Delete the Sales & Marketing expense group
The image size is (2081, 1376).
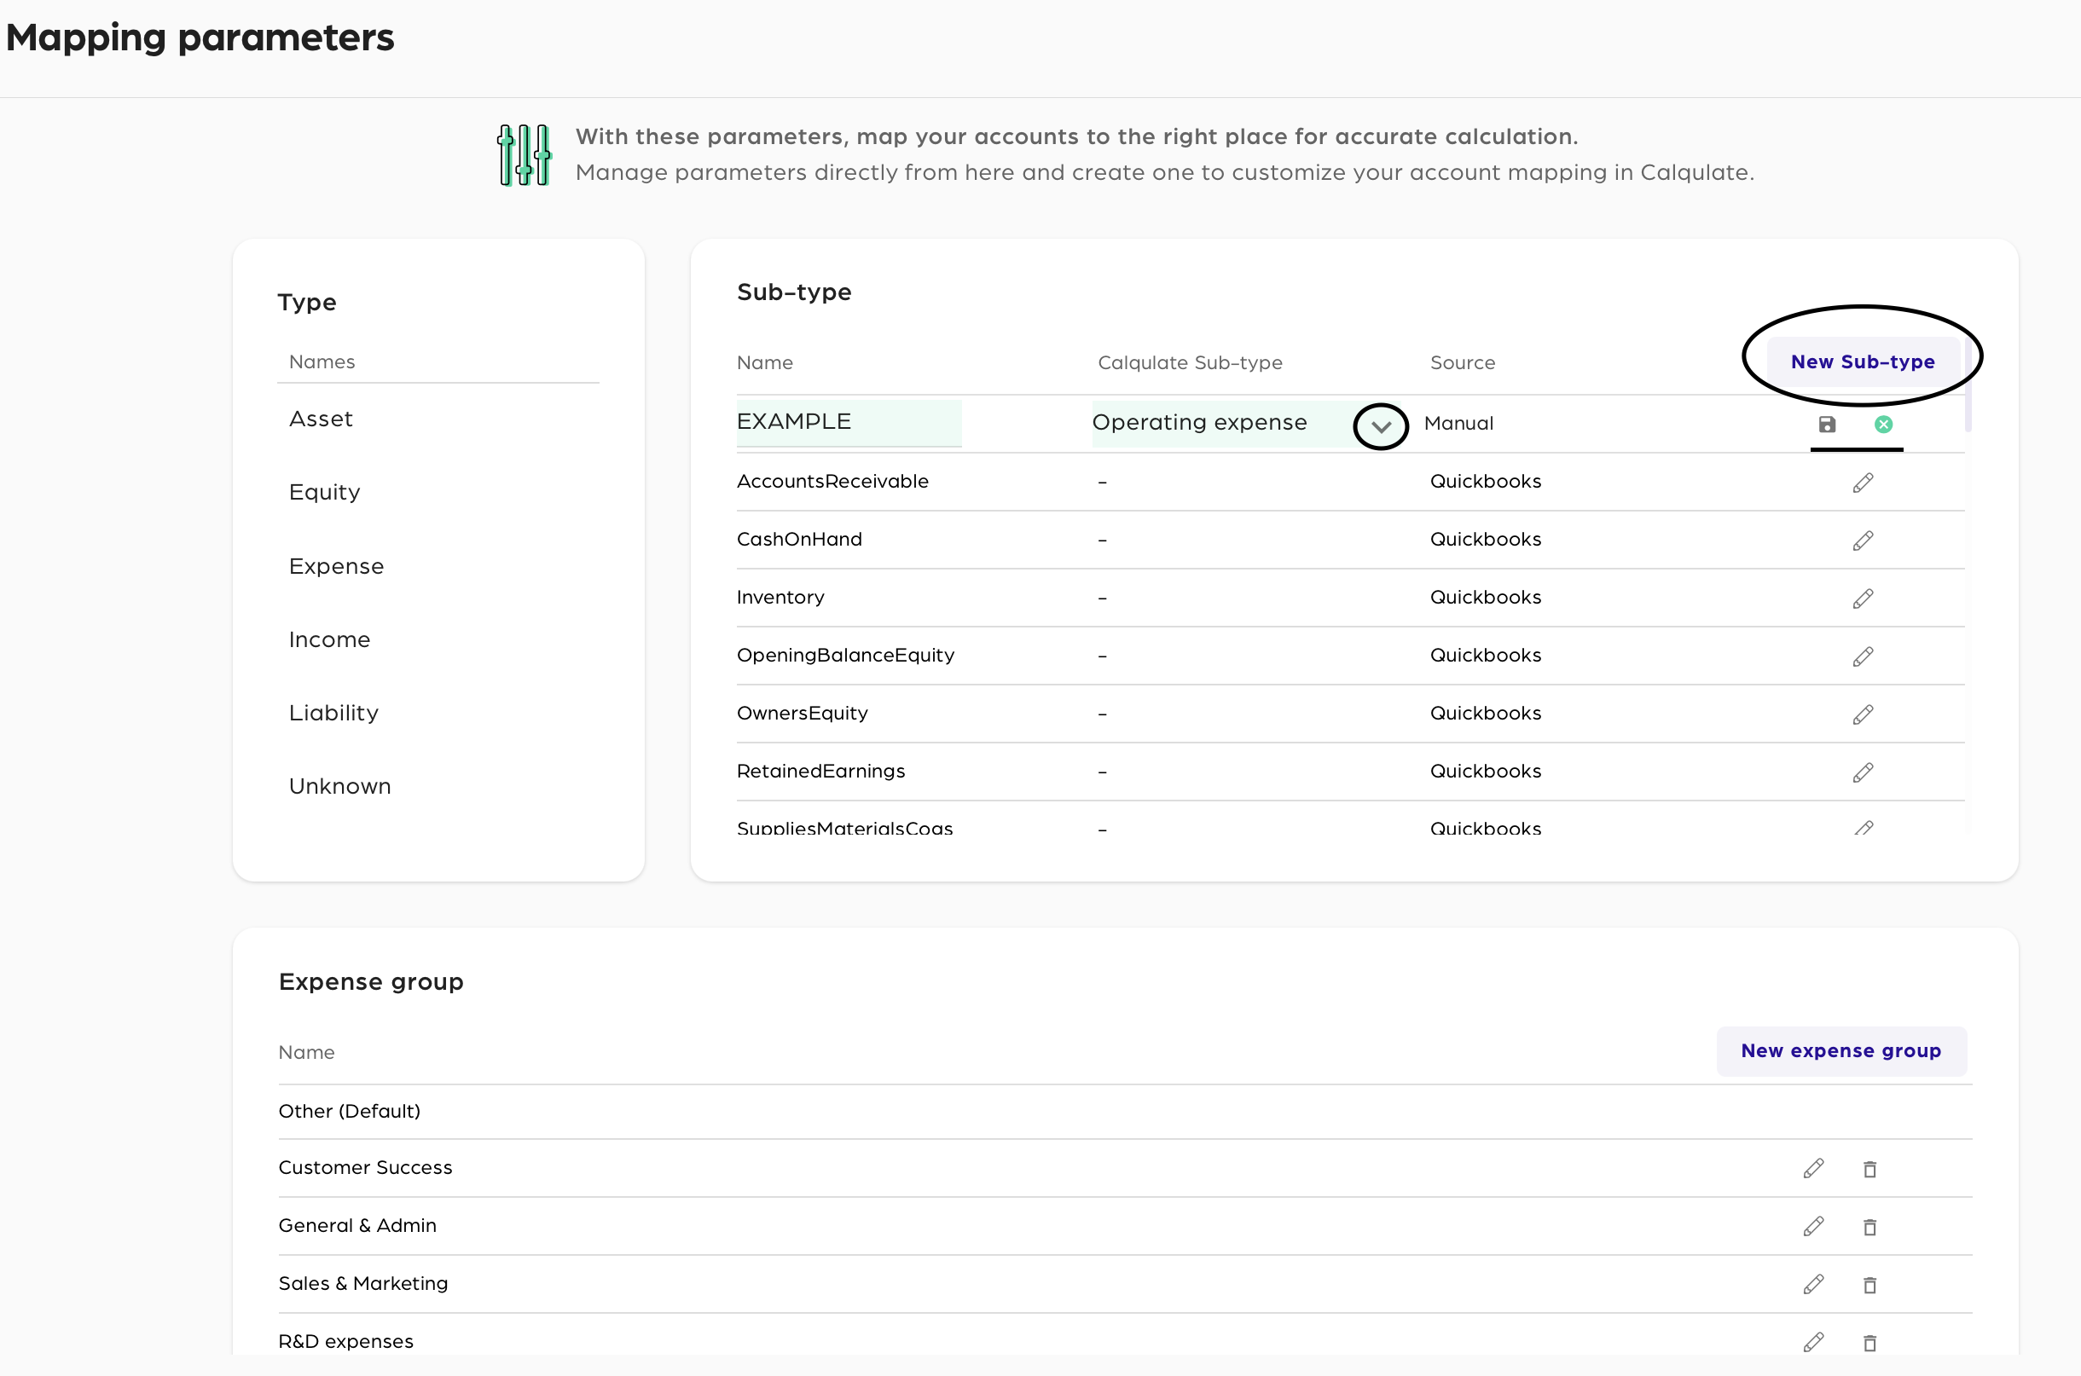pos(1869,1285)
